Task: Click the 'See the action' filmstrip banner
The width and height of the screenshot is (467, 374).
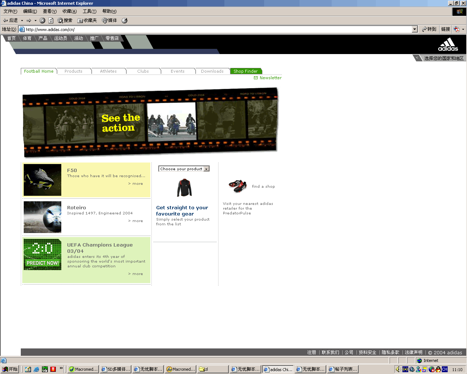Action: tap(150, 123)
